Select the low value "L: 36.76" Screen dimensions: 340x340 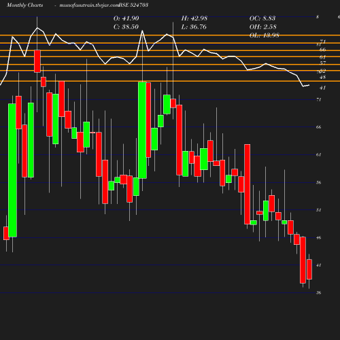(194, 27)
